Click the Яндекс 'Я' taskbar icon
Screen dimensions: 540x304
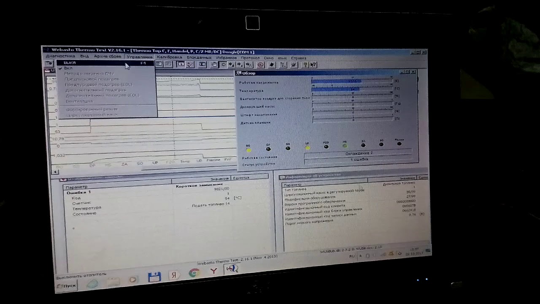(173, 275)
